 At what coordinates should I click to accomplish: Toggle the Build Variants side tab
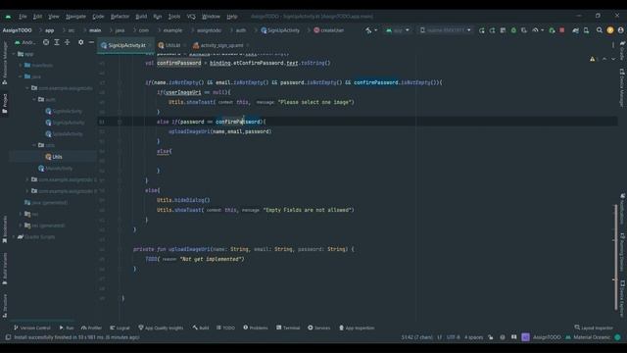pyautogui.click(x=5, y=268)
